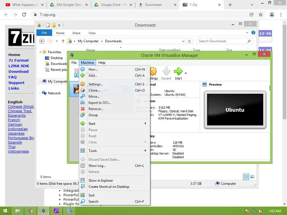Open File Explorer from the taskbar
Viewport: 287px width, 215px height.
[18, 211]
